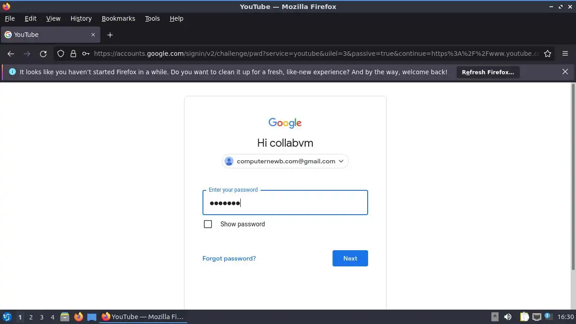Open the clipboard manager tray icon
The height and width of the screenshot is (324, 576).
pos(524,317)
